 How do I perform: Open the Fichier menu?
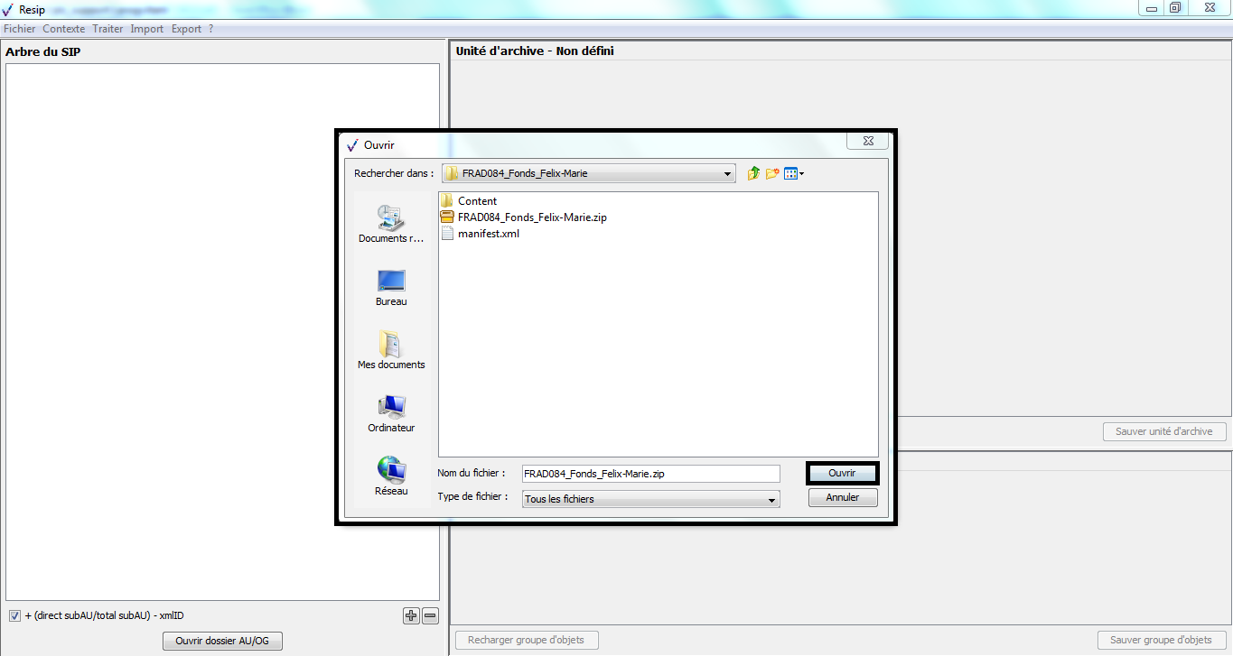point(20,29)
